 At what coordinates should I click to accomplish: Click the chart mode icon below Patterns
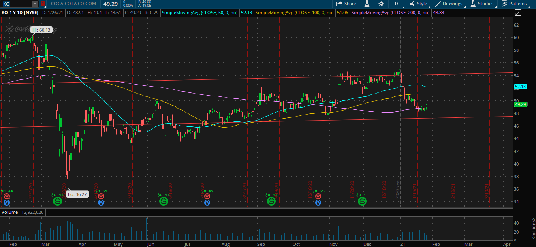coord(518,13)
